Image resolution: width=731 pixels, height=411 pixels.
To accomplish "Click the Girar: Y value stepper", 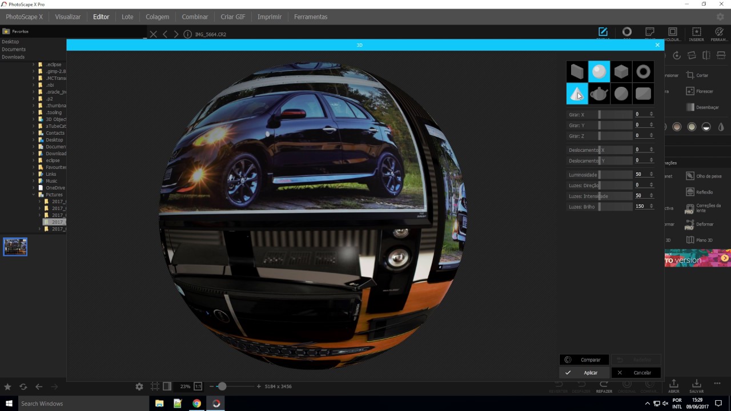I will pos(651,125).
